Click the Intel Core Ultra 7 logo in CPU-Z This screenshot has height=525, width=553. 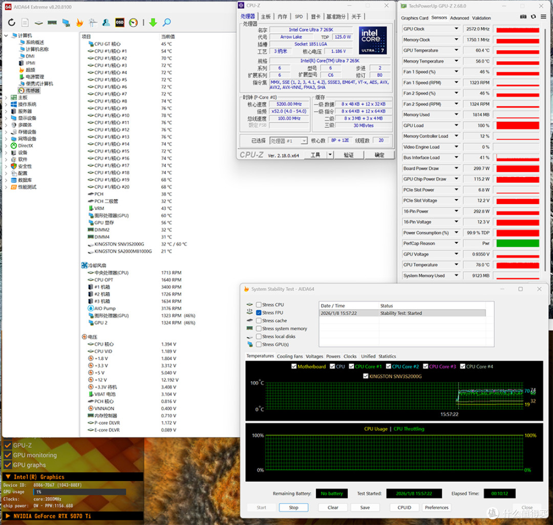pyautogui.click(x=372, y=40)
